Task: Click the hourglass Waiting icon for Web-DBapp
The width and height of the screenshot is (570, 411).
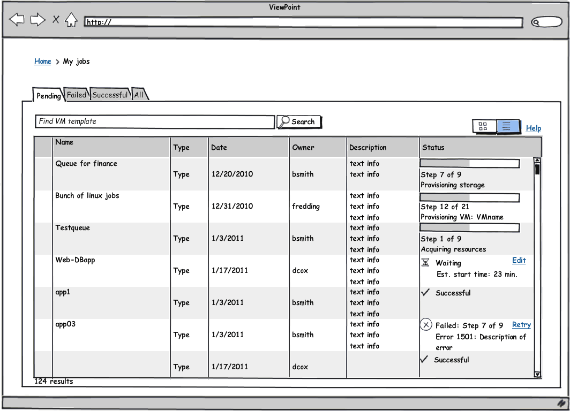Action: pos(425,262)
